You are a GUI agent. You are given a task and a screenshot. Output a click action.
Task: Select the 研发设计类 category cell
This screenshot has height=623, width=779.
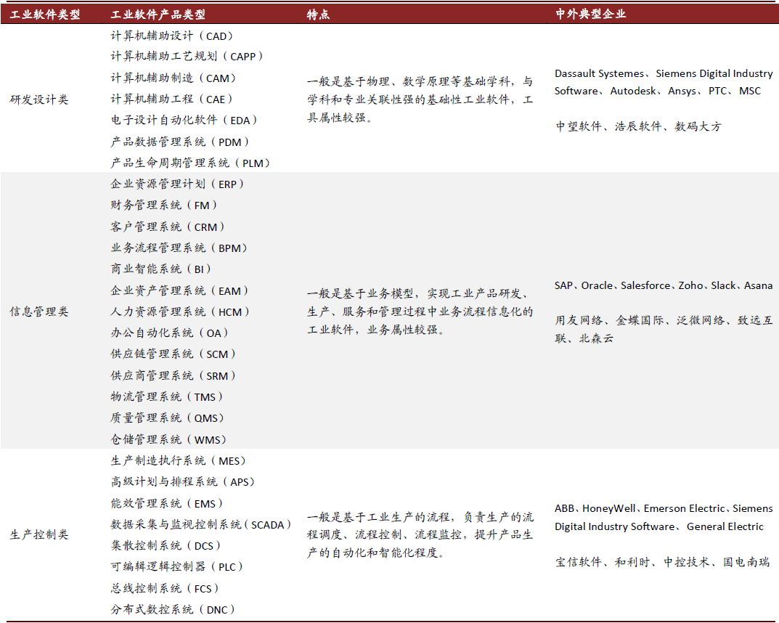tap(38, 99)
